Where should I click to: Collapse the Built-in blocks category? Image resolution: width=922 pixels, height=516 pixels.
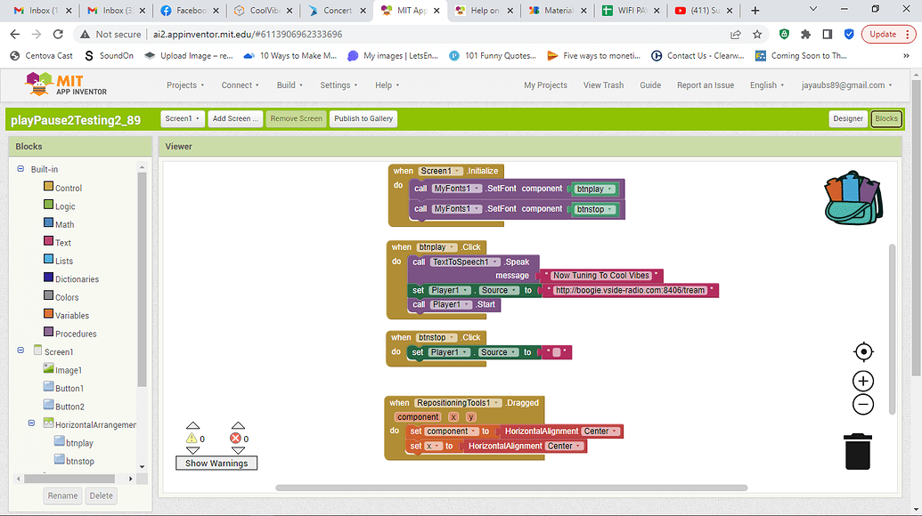20,169
